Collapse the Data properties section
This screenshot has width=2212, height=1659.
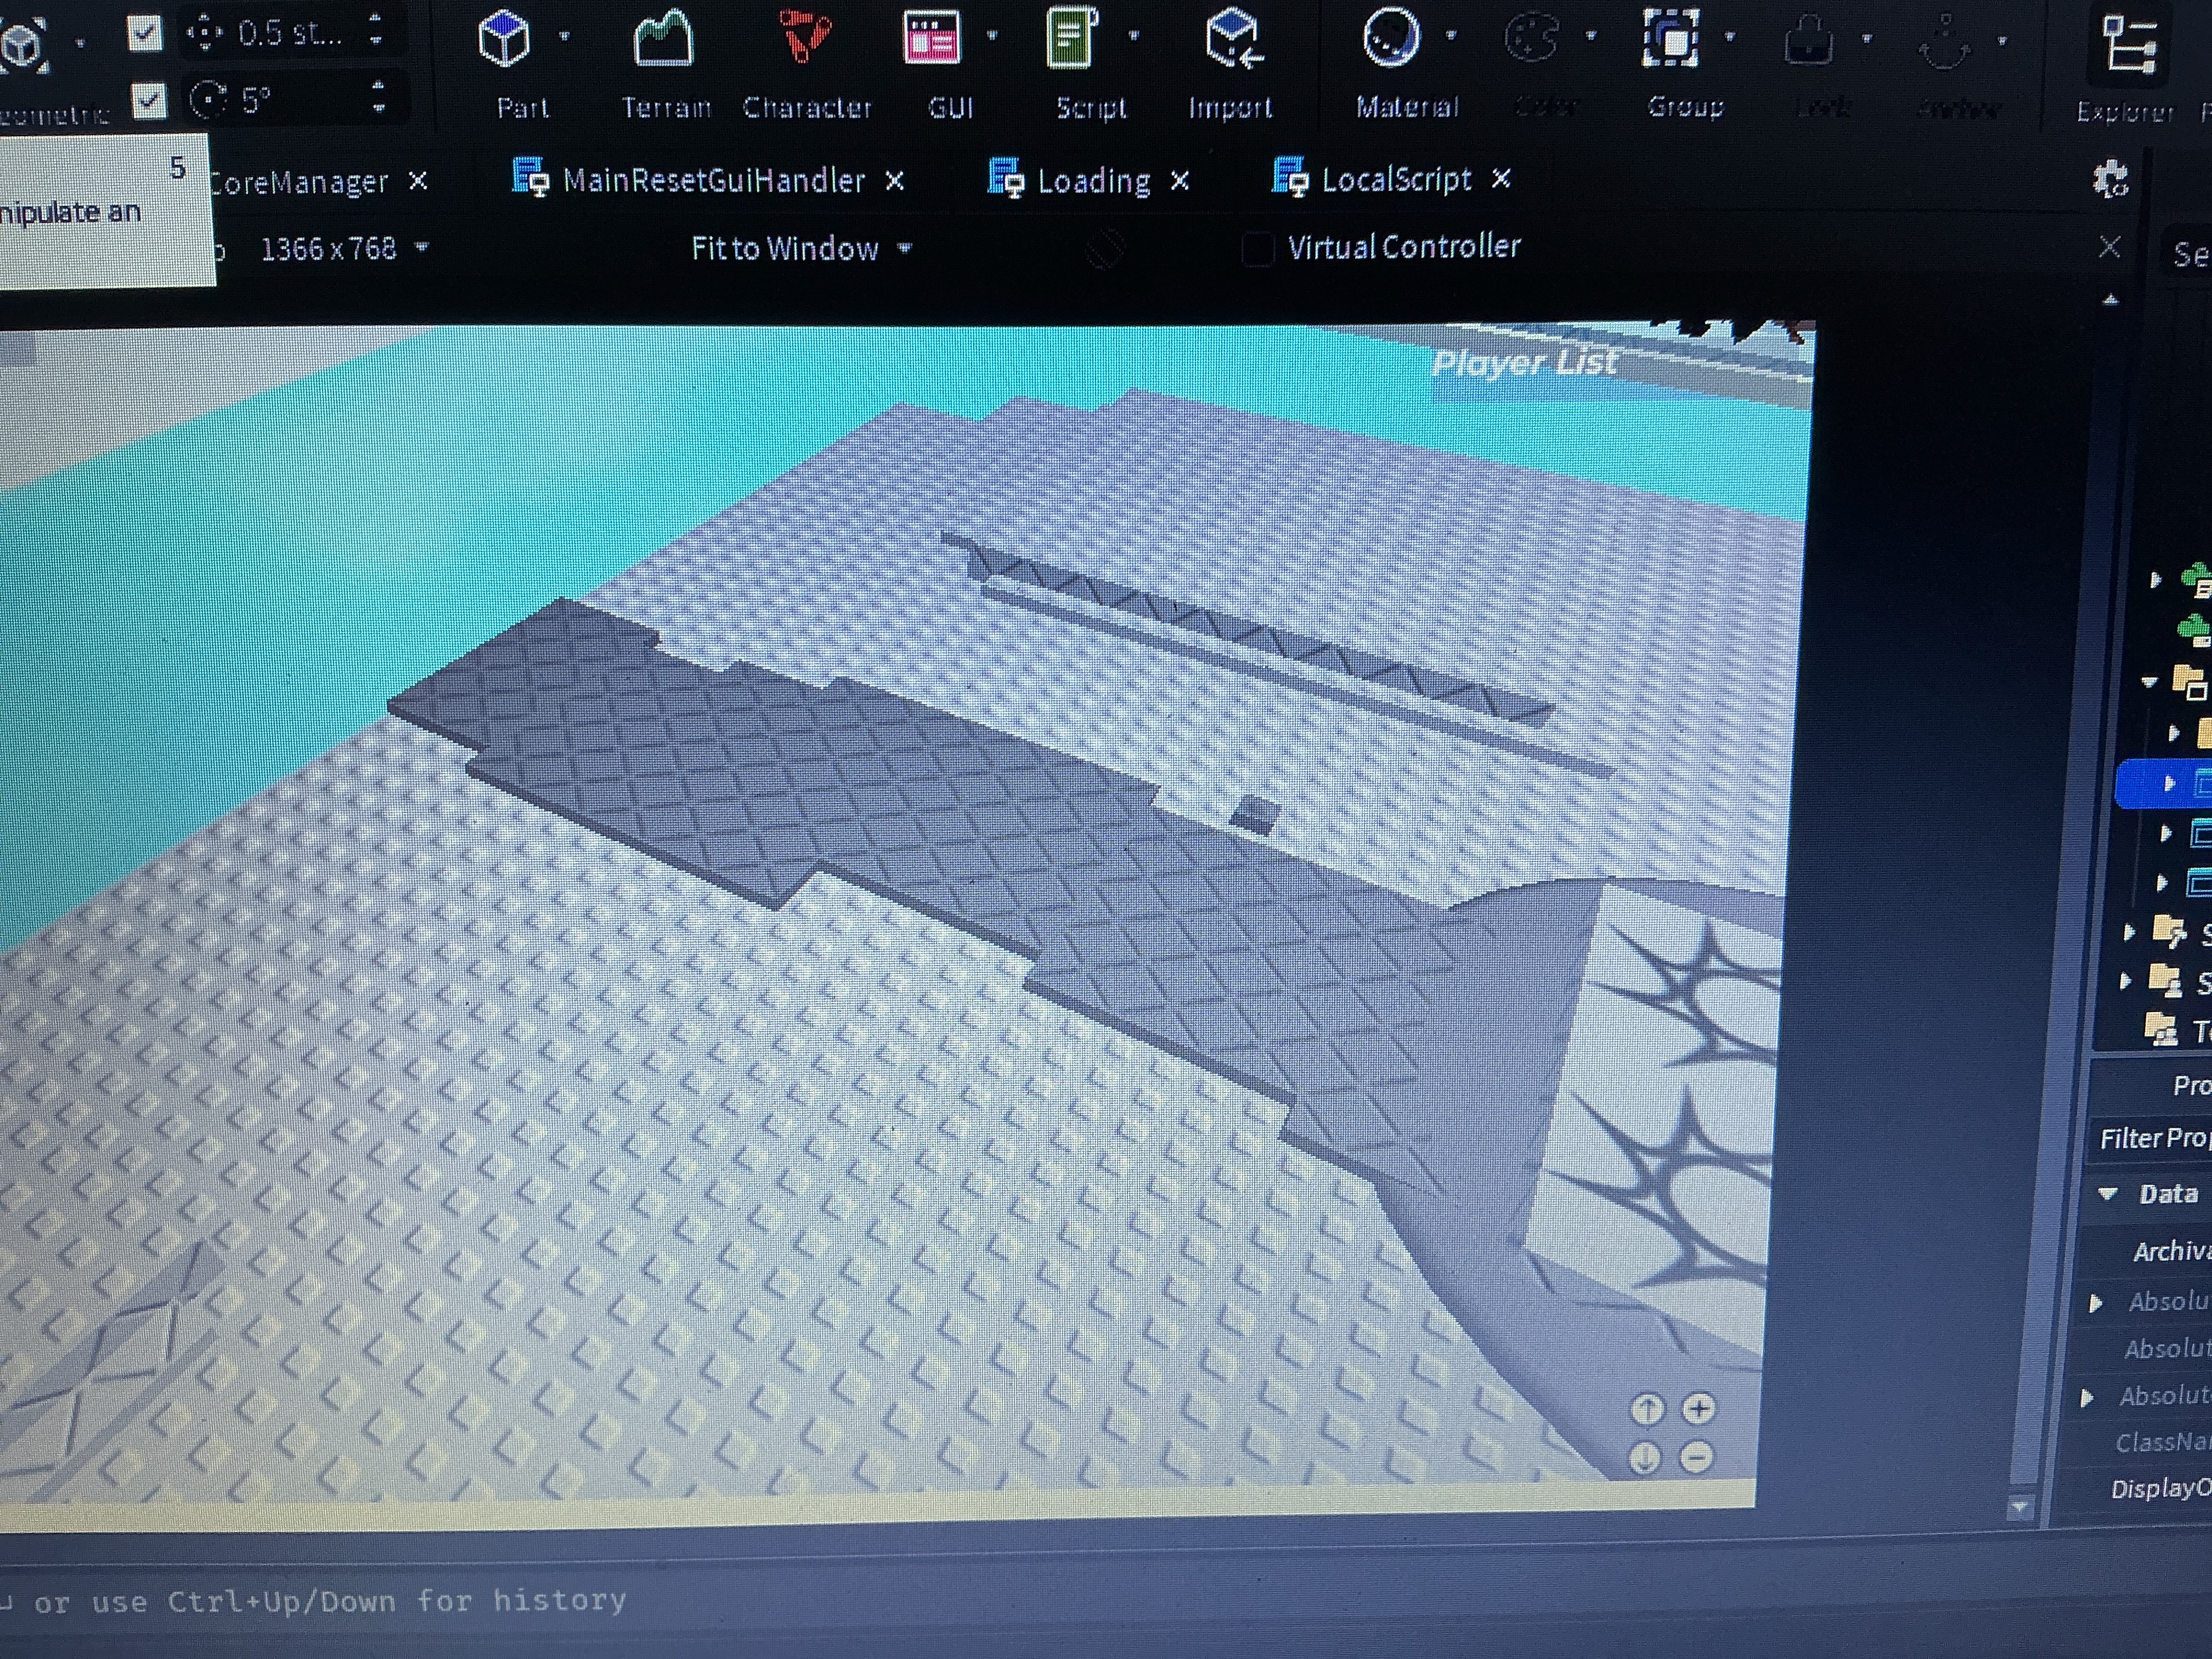pos(2109,1193)
